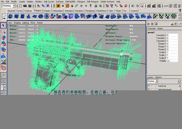Click the New Scene icon
Image resolution: width=182 pixels, height=129 pixels.
coord(20,6)
